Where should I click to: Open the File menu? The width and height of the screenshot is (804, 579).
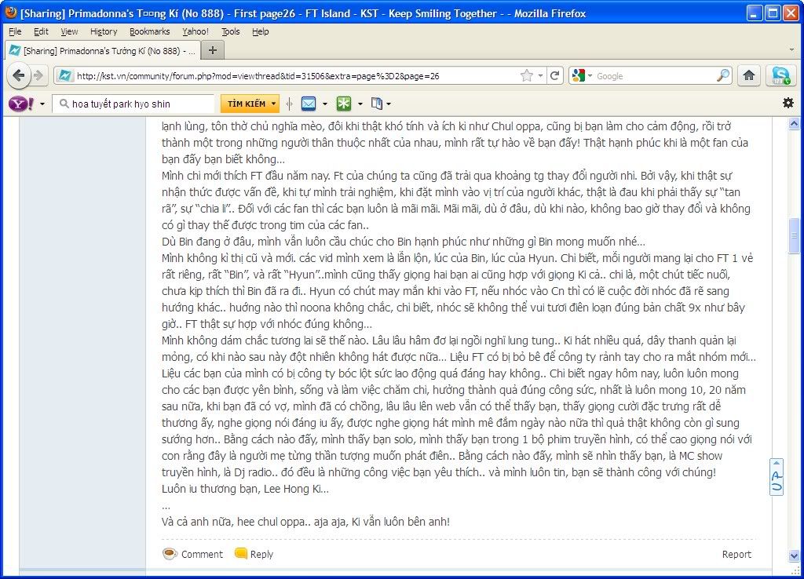pyautogui.click(x=15, y=31)
